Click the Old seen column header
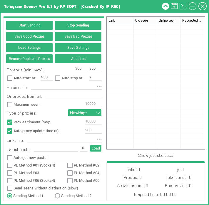Image resolution: width=209 pixels, height=205 pixels. coord(145,21)
